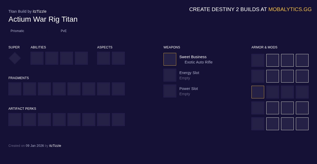
Task: Select the first Artifact Perks slot
Action: click(x=15, y=120)
